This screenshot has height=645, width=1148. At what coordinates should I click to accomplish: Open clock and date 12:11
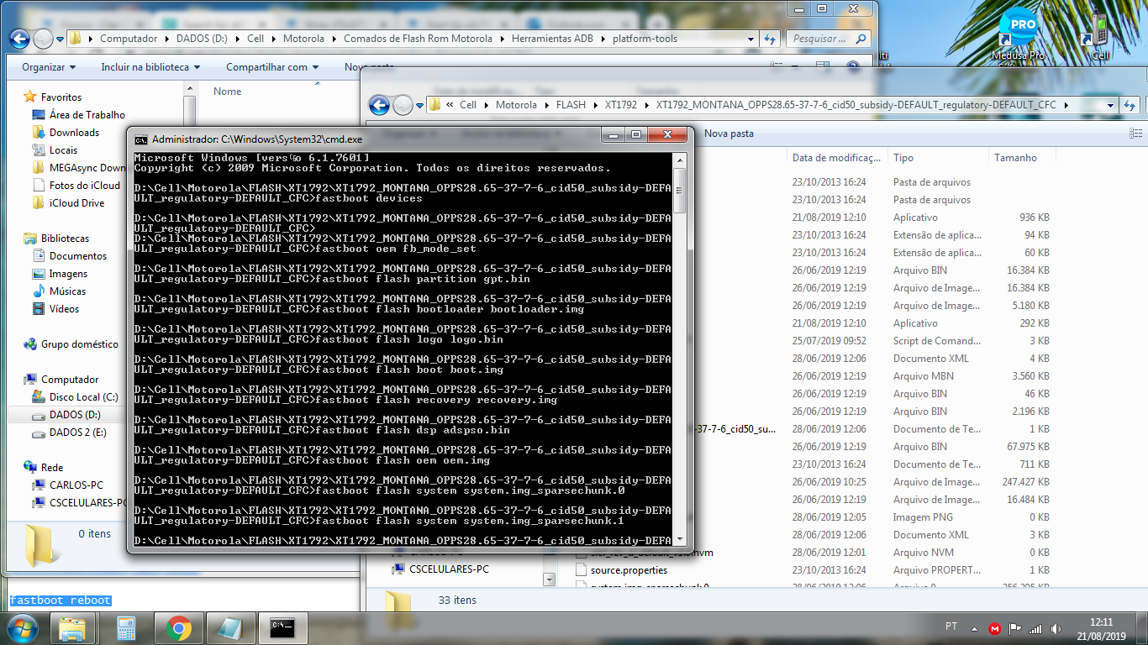(x=1101, y=628)
